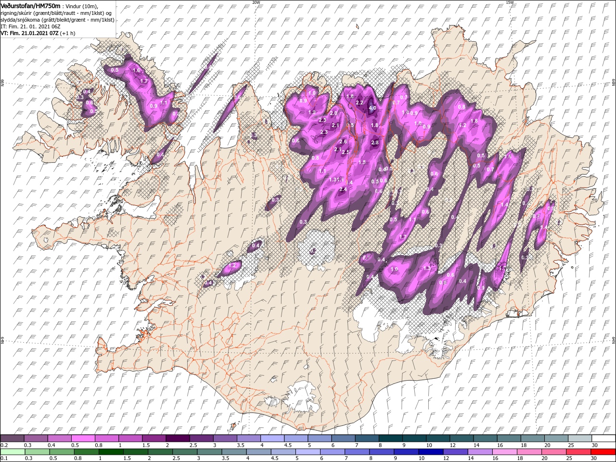The height and width of the screenshot is (462, 616).
Task: Click the 'VT: Fim. 21.01.2021 07Z' valid time
Action: coord(29,34)
